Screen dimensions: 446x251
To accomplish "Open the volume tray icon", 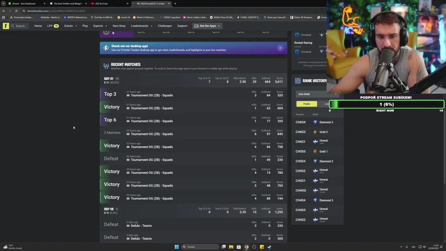I will [424, 247].
